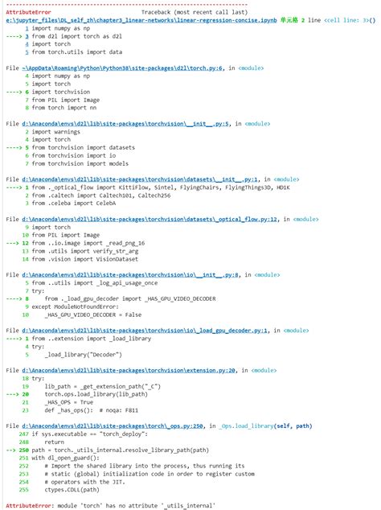The image size is (381, 510).
Task: Click line 'torch.ops.load_library(lib_path)'
Action: [96, 394]
